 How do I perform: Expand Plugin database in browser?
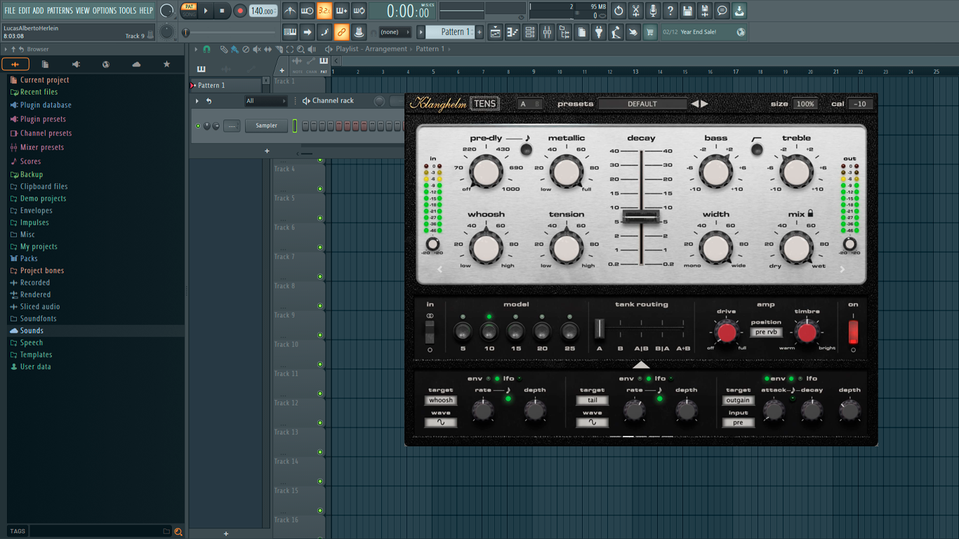46,105
